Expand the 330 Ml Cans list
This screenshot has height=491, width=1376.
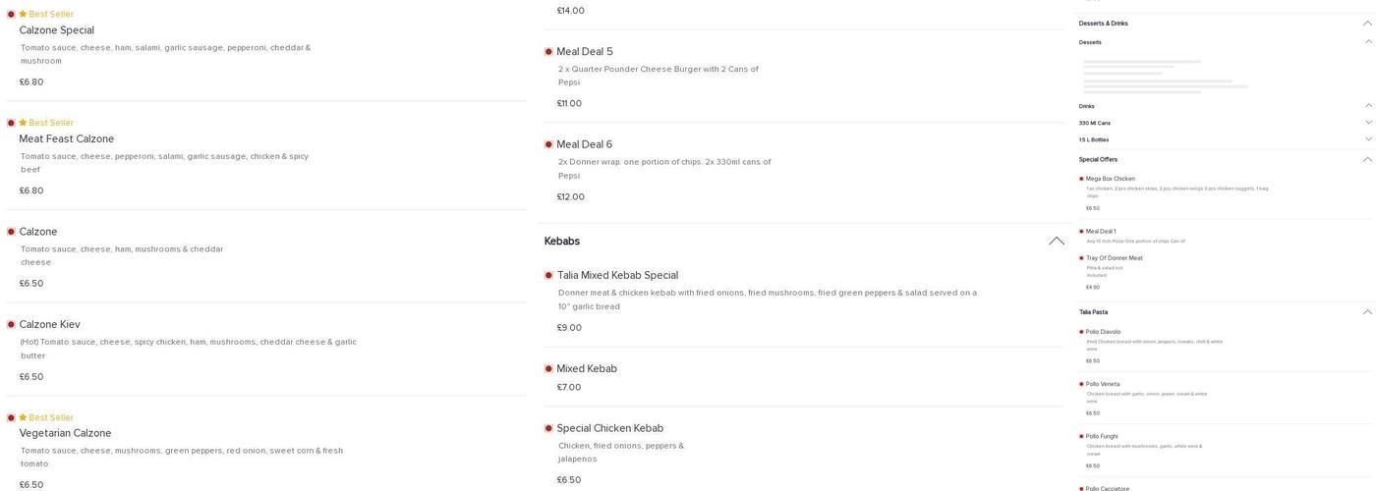[x=1368, y=123]
